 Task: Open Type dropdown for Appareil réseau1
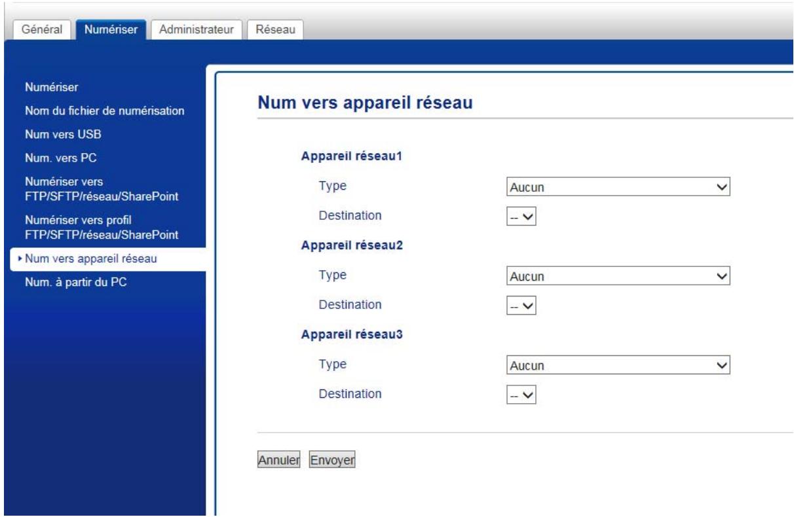click(x=618, y=187)
